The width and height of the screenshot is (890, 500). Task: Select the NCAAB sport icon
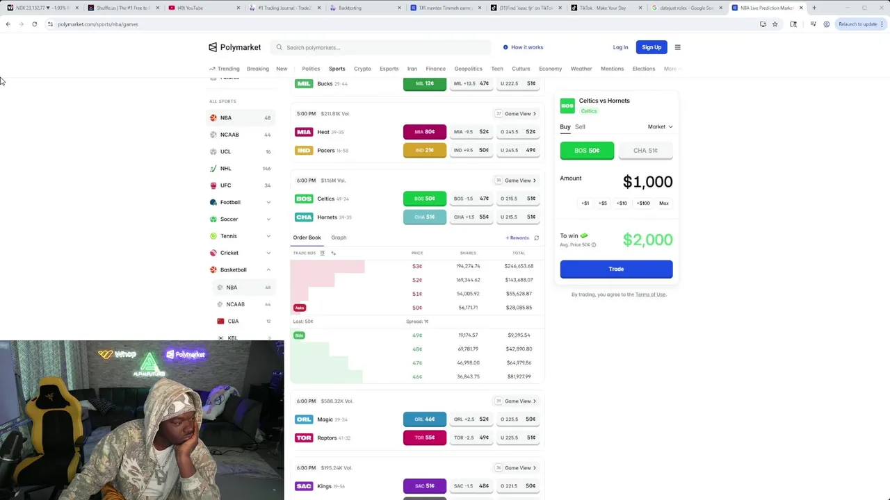213,135
